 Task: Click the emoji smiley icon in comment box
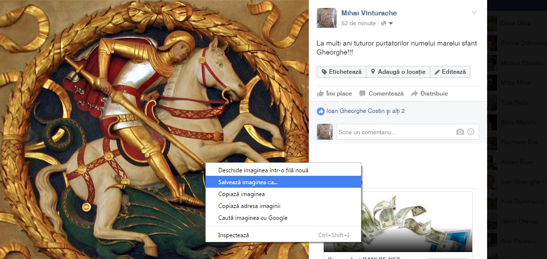471,132
